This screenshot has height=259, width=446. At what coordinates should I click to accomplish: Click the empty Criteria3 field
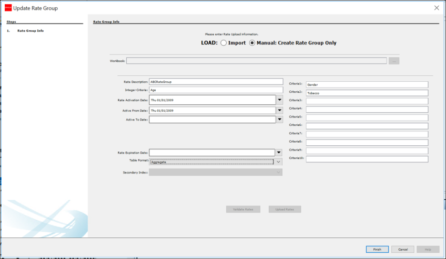367,101
